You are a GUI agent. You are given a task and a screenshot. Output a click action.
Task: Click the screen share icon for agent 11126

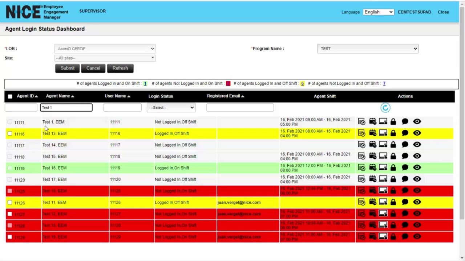[383, 202]
